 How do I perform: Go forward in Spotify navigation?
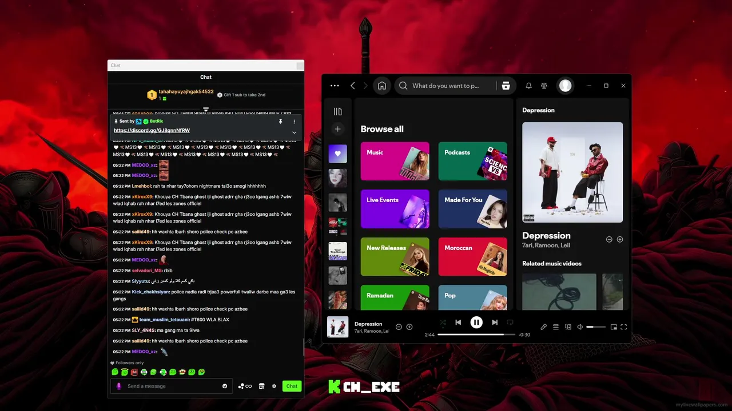[x=365, y=86]
